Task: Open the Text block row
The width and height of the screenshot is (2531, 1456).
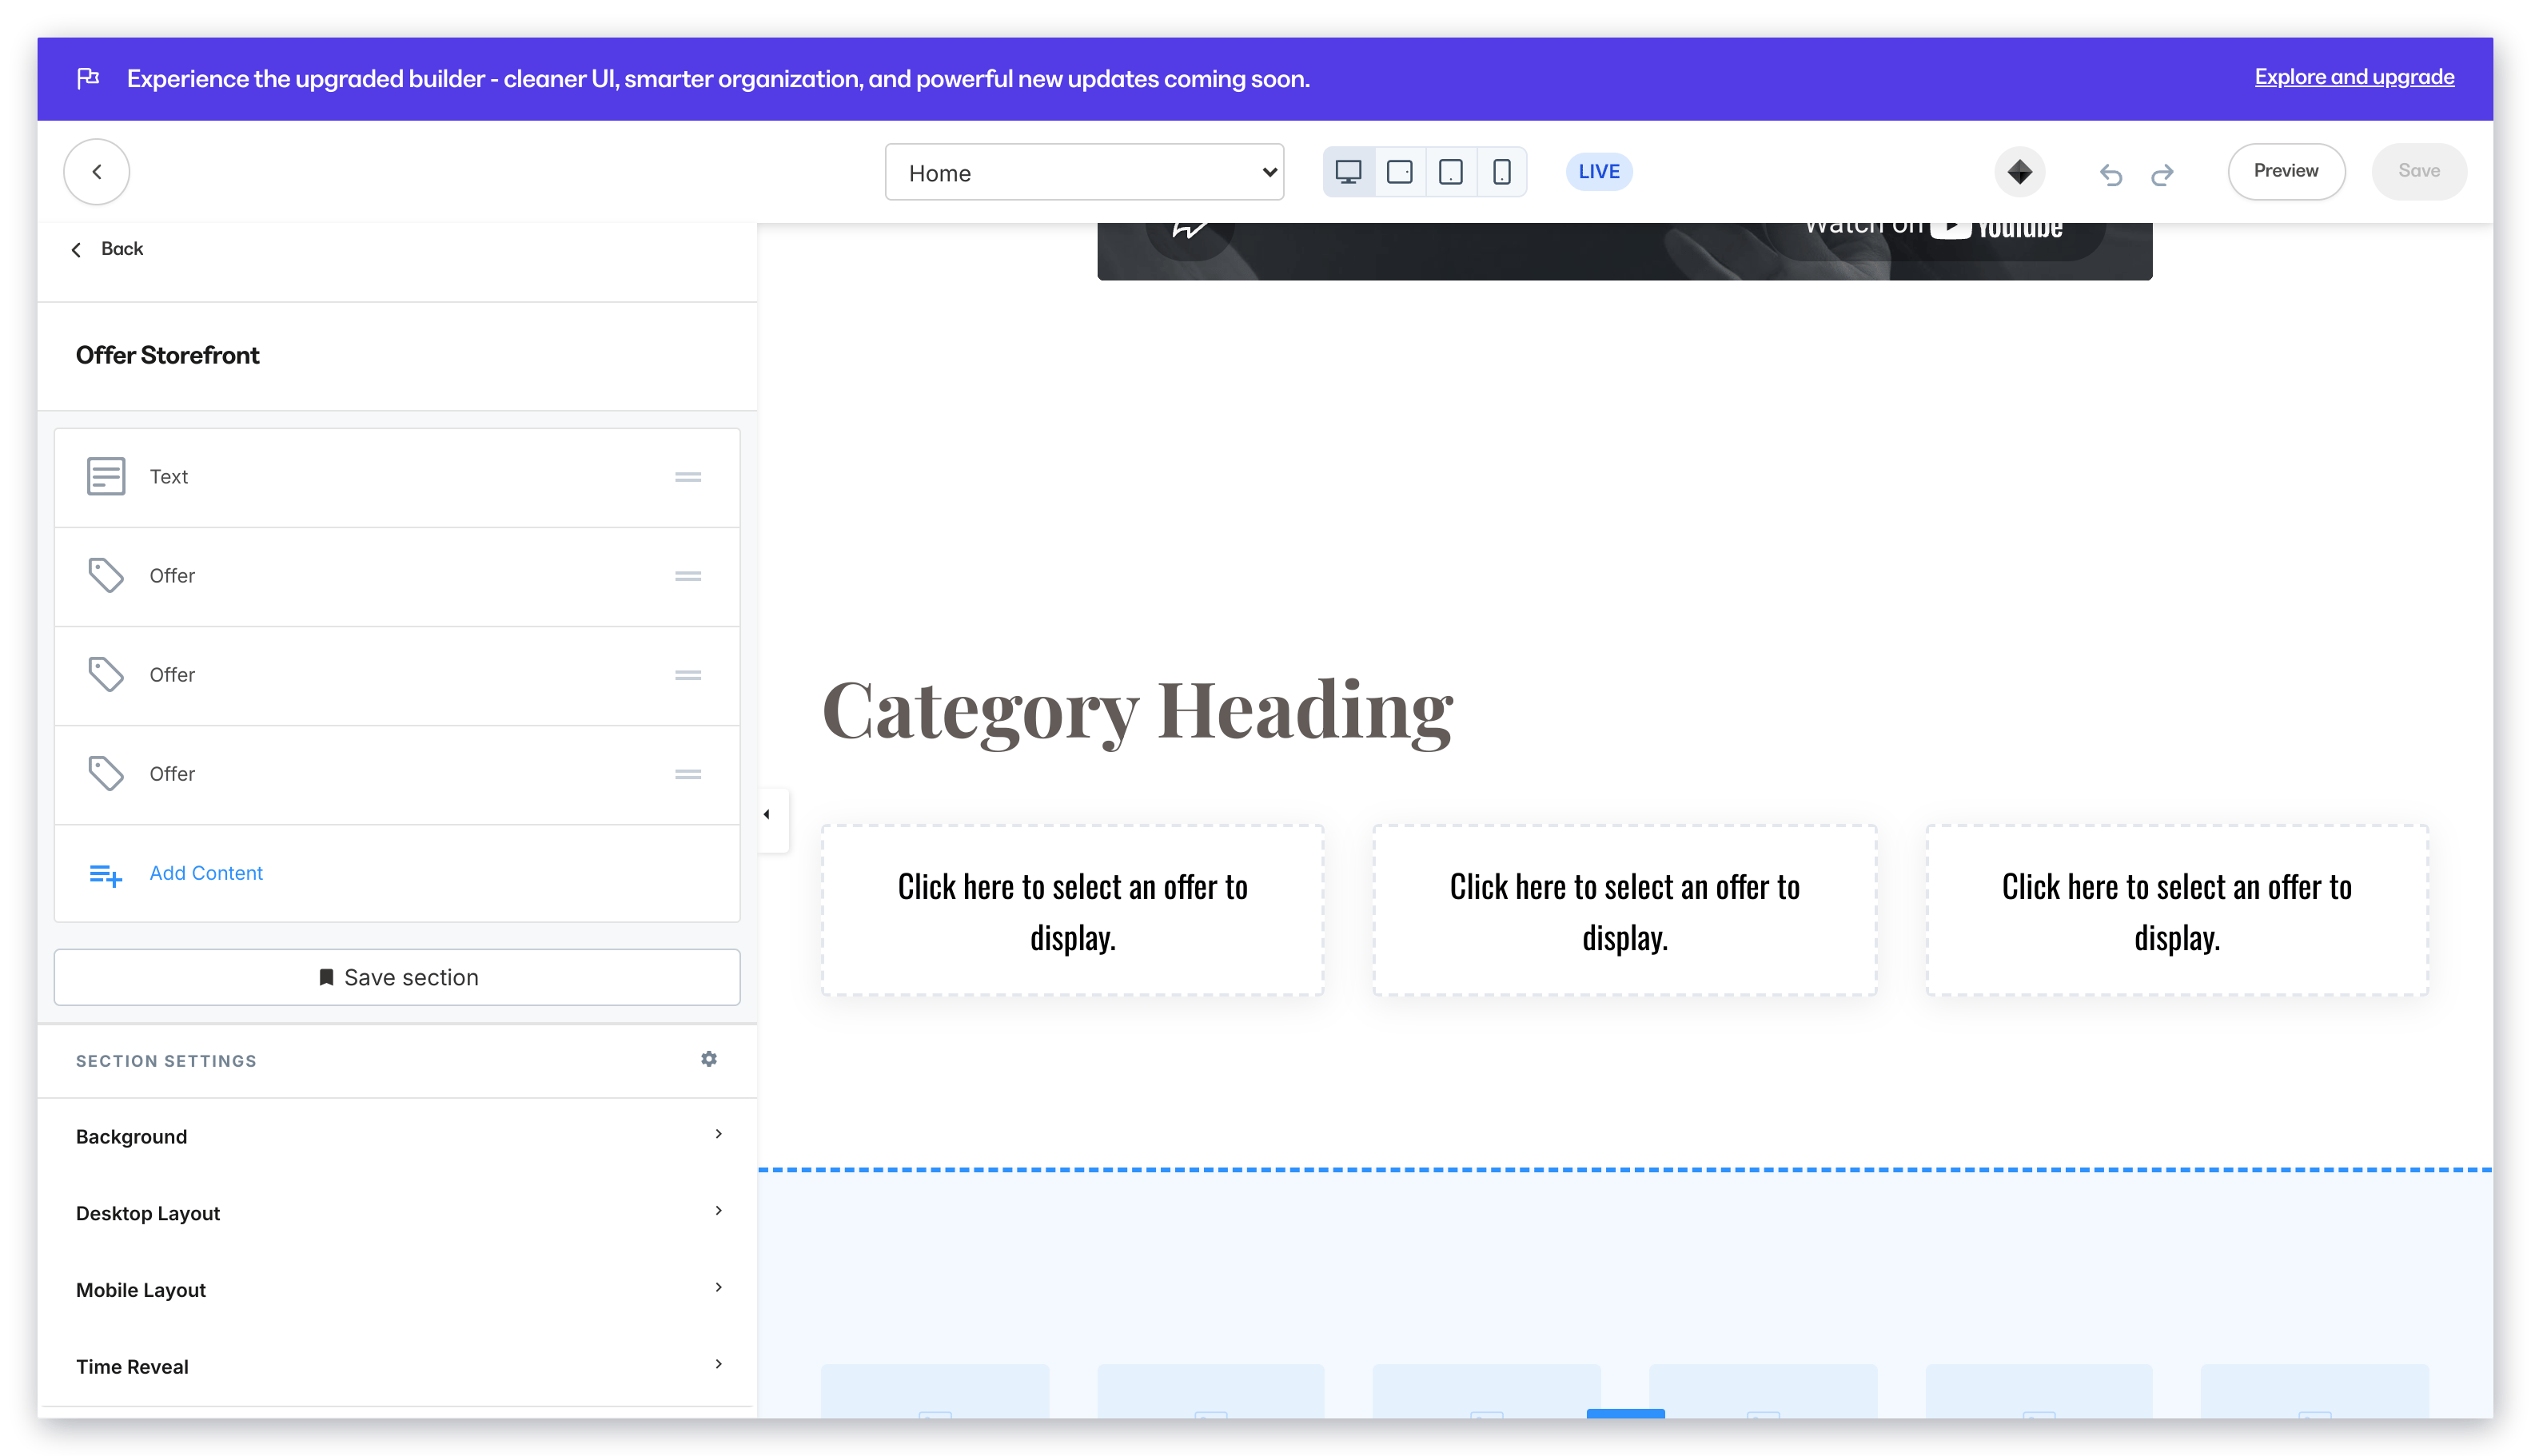Action: pos(397,477)
